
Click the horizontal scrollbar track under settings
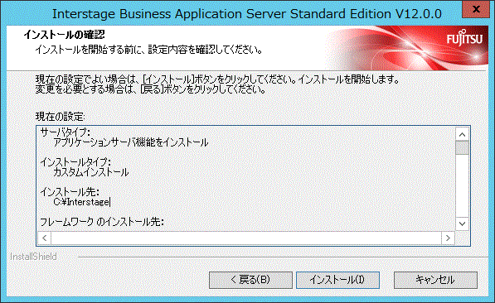(246, 238)
